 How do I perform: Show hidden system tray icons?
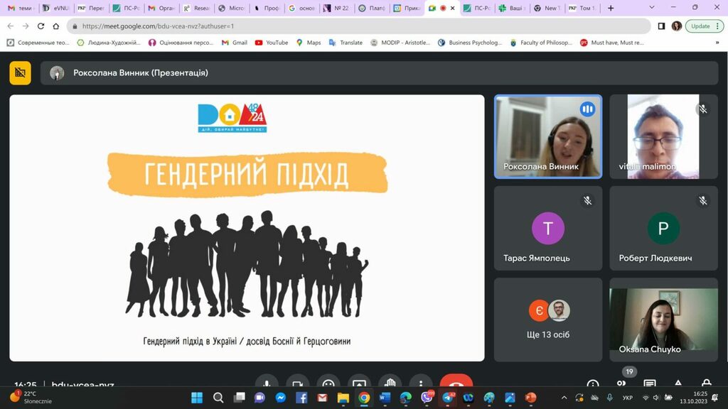564,398
